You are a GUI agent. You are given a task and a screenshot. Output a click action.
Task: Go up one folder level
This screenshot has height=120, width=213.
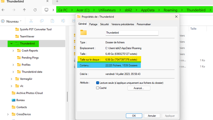24,10
